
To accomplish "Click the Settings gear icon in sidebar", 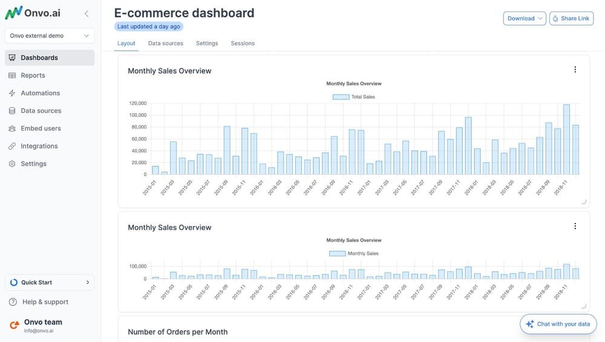I will [x=12, y=164].
